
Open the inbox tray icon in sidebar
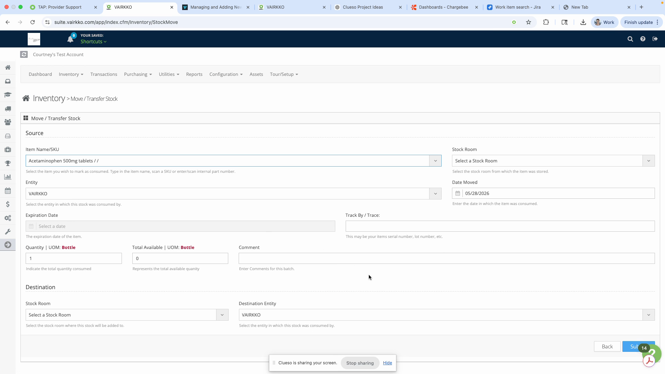8,81
